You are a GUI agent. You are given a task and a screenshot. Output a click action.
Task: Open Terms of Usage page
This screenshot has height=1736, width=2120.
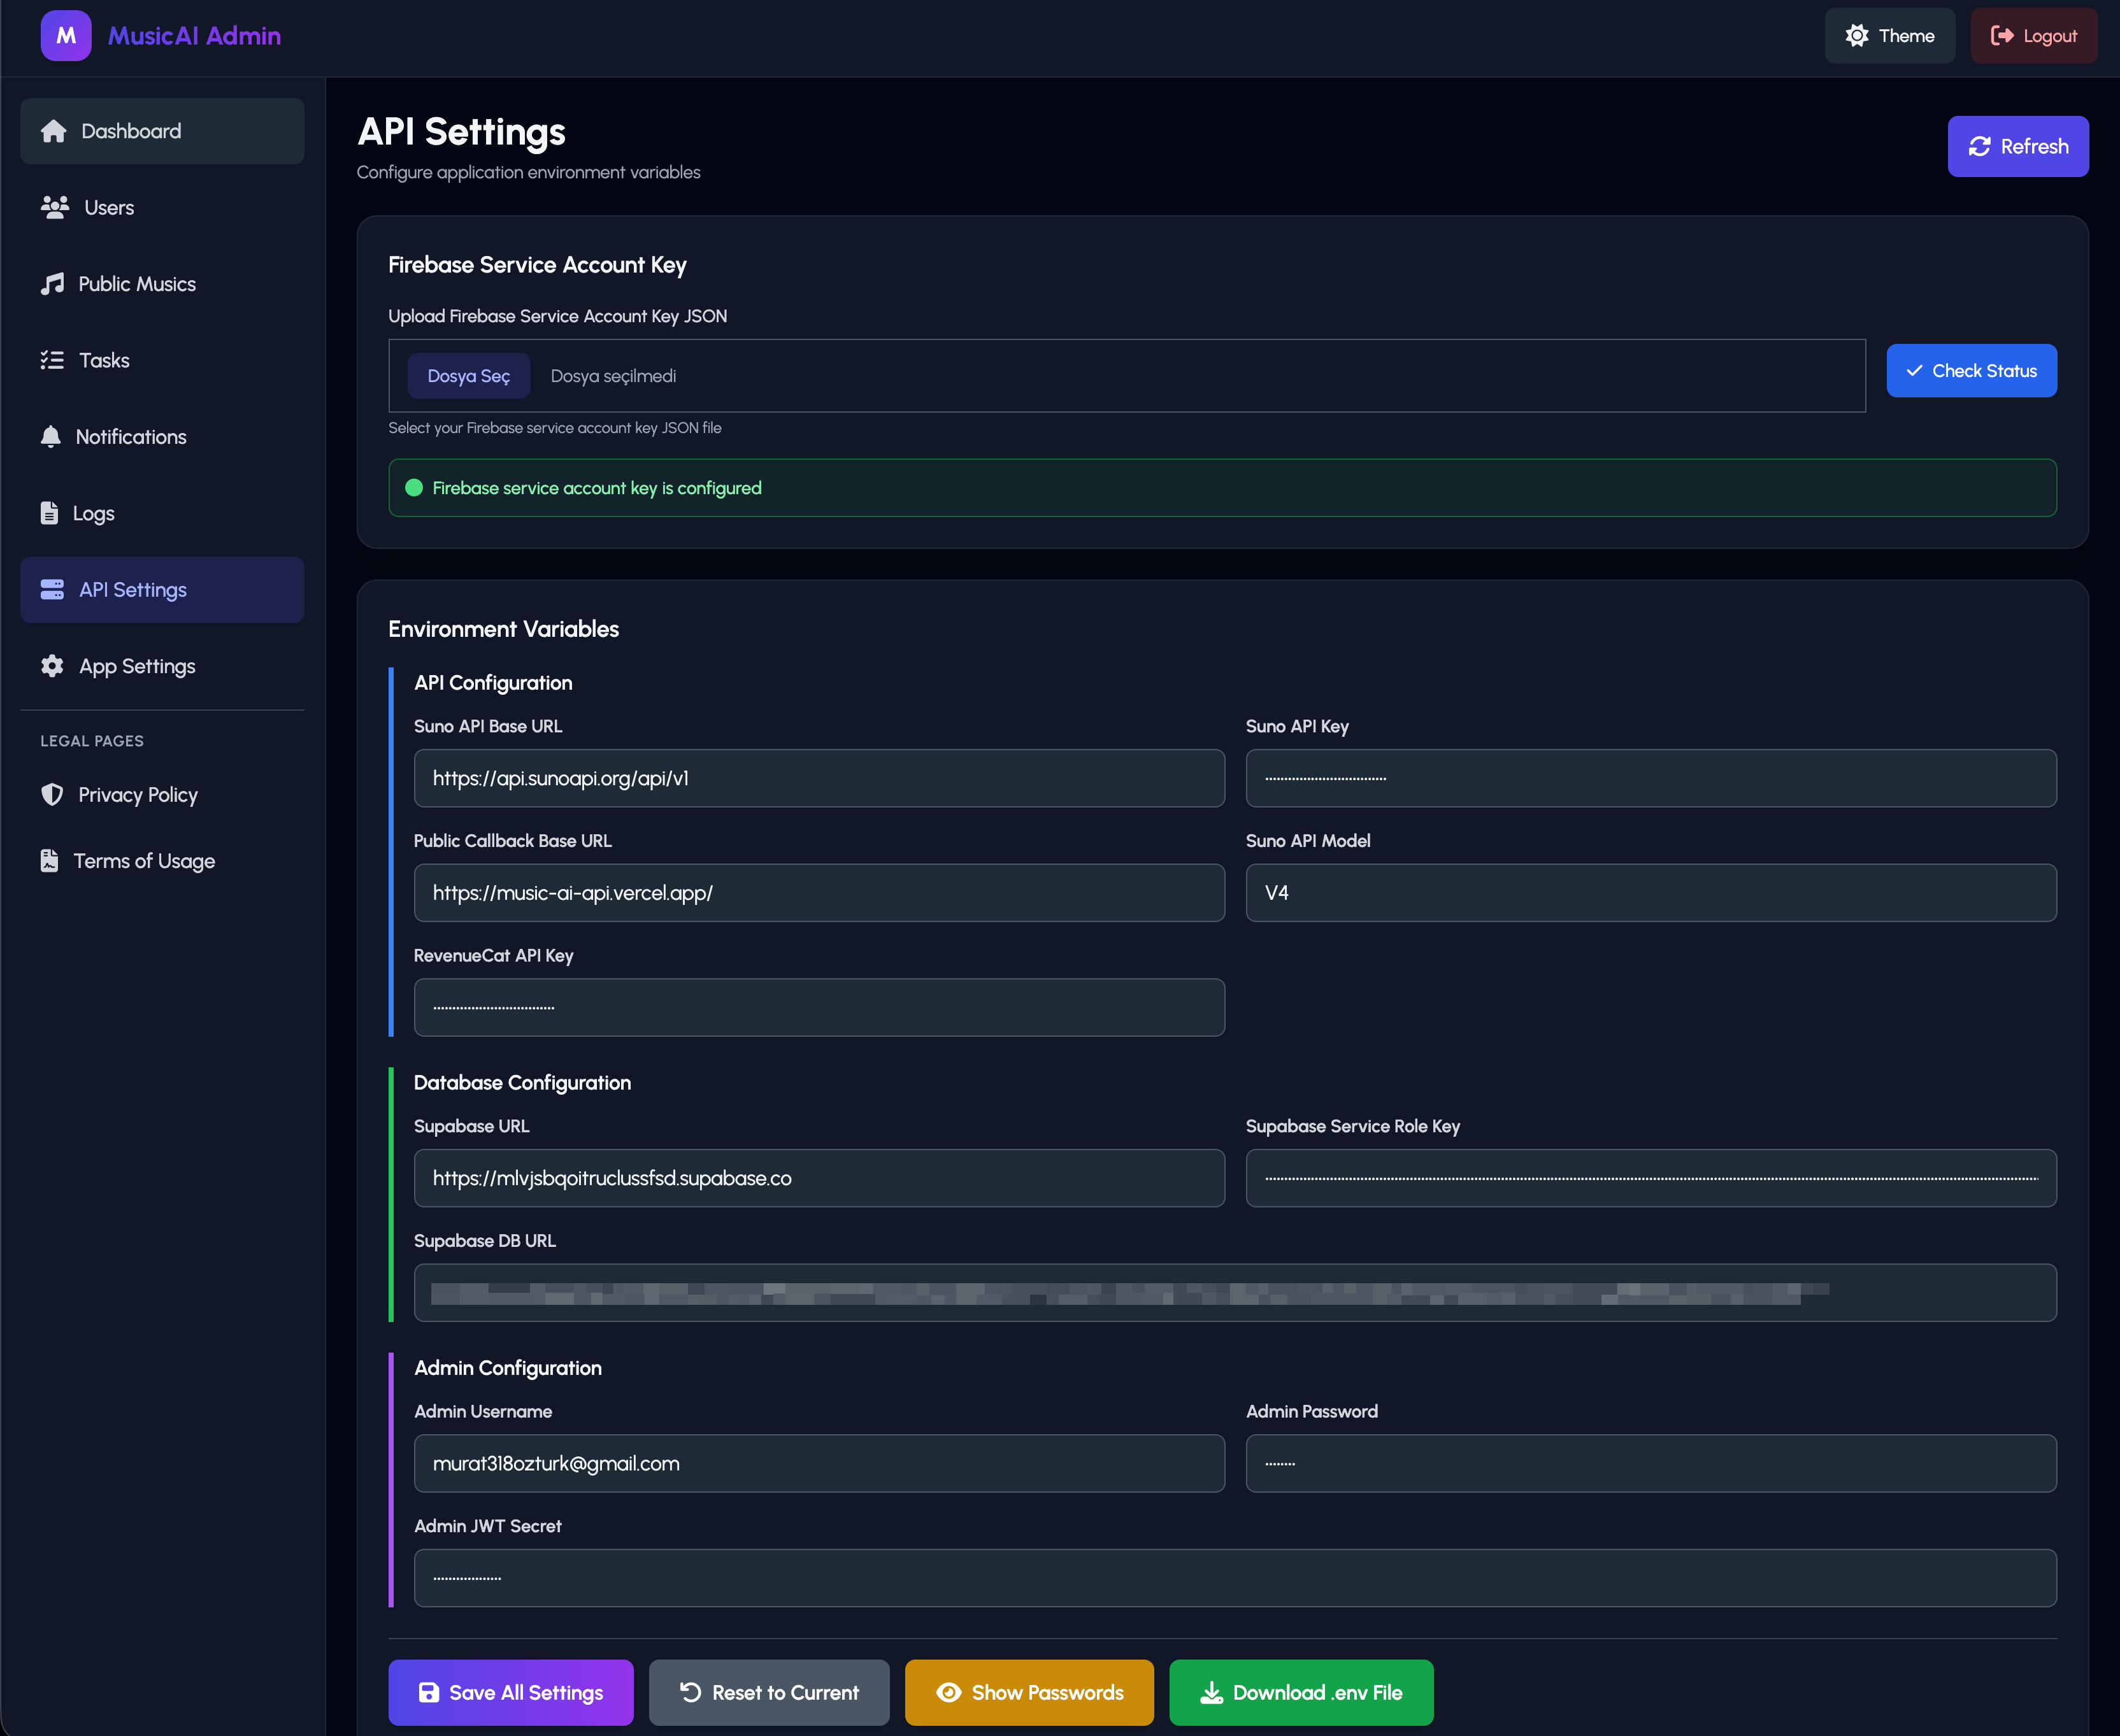[162, 861]
